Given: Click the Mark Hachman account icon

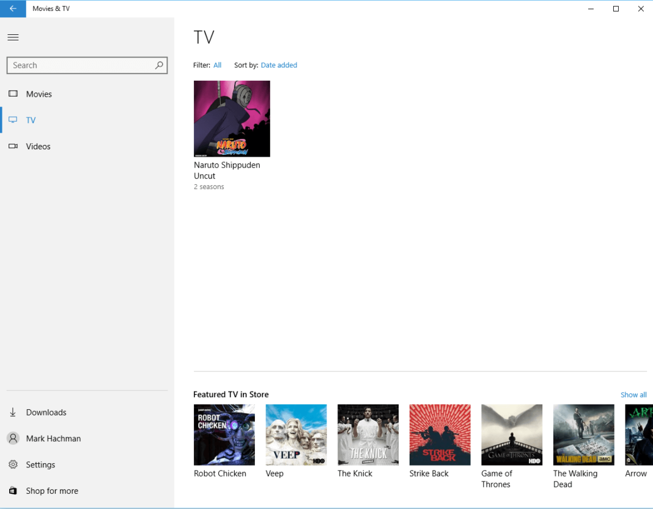Looking at the screenshot, I should point(13,438).
